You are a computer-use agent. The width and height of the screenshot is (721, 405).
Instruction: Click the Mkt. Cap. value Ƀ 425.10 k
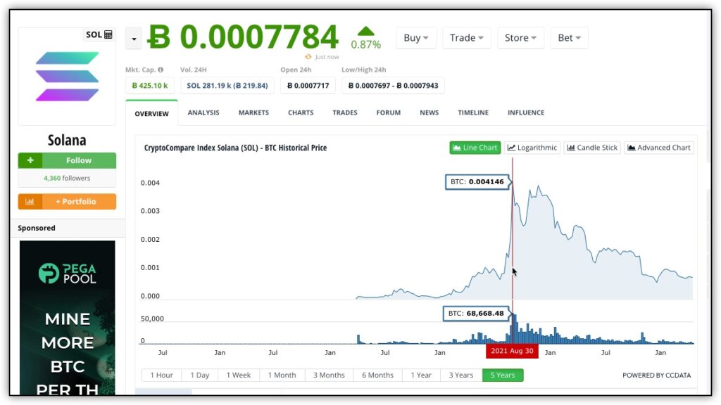(150, 85)
